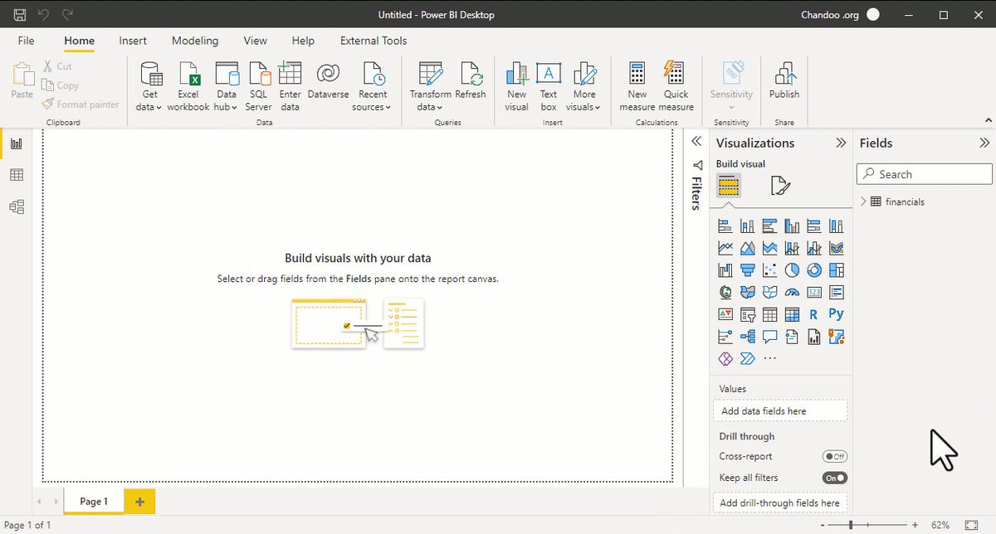
Task: Switch to Model view in left sidebar
Action: click(16, 206)
